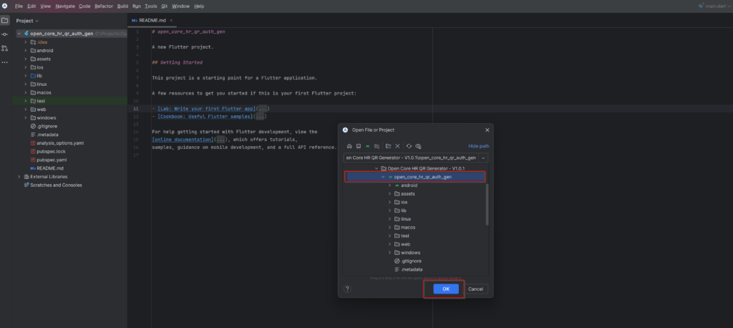This screenshot has height=328, width=733.
Task: Select .gitignore in dialog tree
Action: tap(411, 261)
